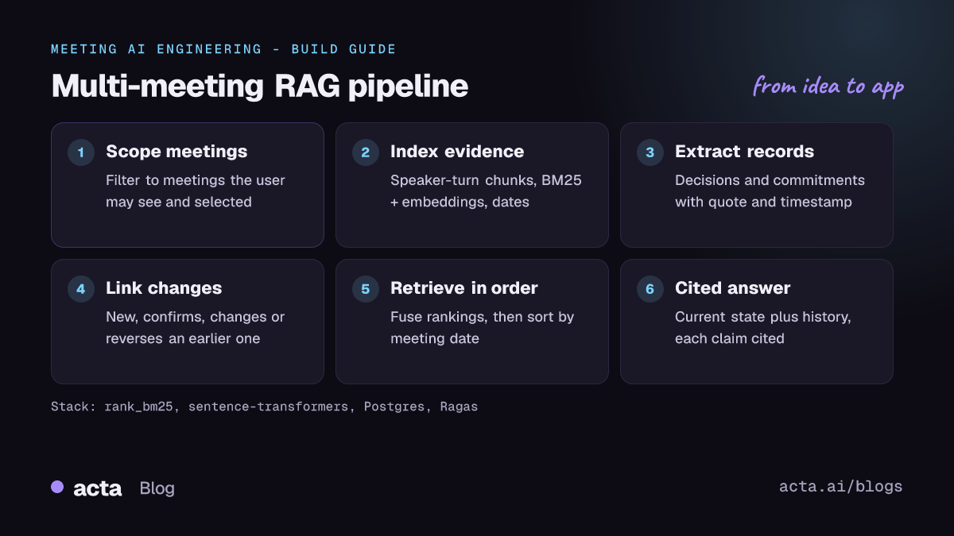
Task: Select the 'Retrieve in order' heading
Action: (x=464, y=288)
